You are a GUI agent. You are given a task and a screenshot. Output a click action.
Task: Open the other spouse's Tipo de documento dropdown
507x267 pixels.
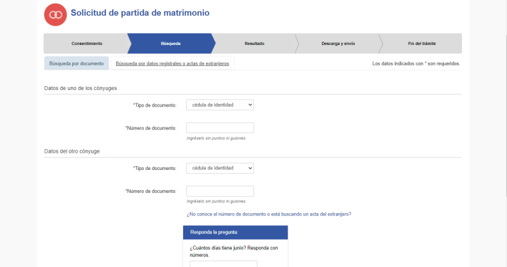tap(220, 168)
